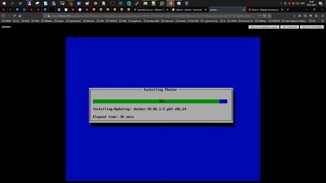
Task: Open the library icon in toolbar
Action: [x=300, y=16]
